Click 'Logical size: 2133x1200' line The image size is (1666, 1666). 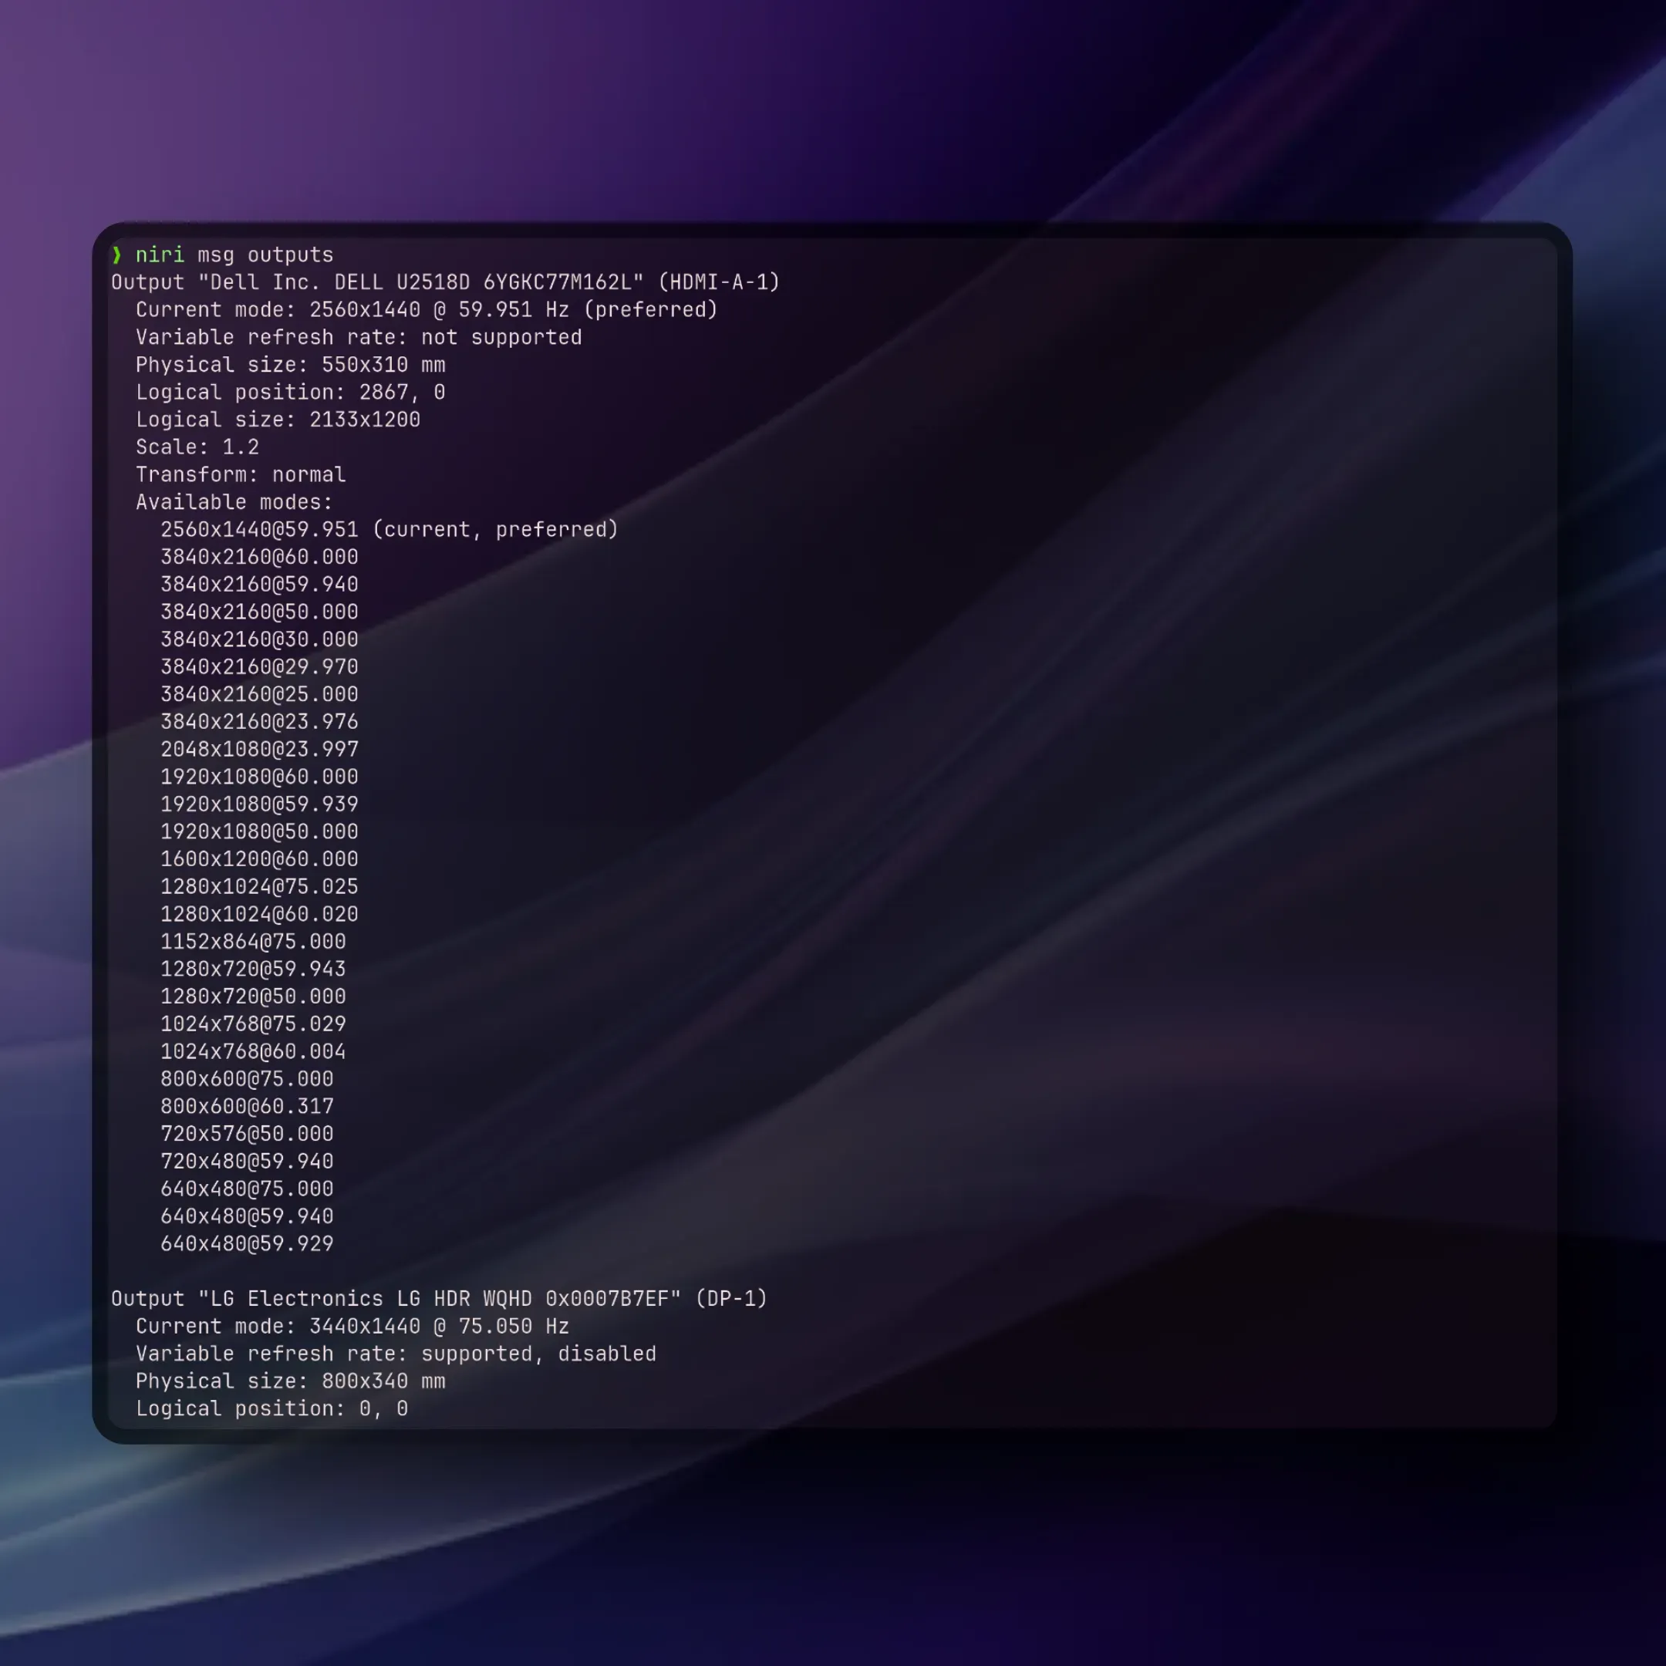tap(278, 420)
